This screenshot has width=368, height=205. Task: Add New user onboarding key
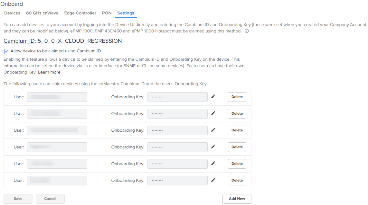point(237,199)
